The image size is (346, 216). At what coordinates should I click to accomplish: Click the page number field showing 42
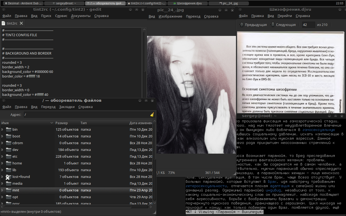click(308, 25)
